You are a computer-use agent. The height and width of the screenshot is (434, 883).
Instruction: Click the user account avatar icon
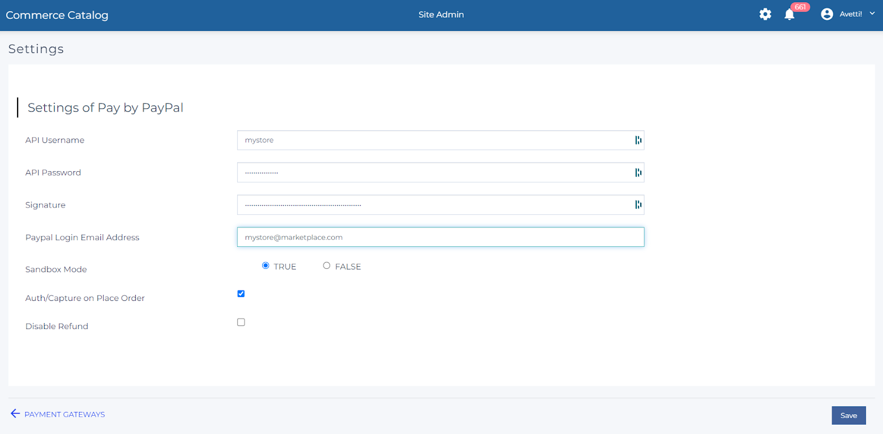827,14
